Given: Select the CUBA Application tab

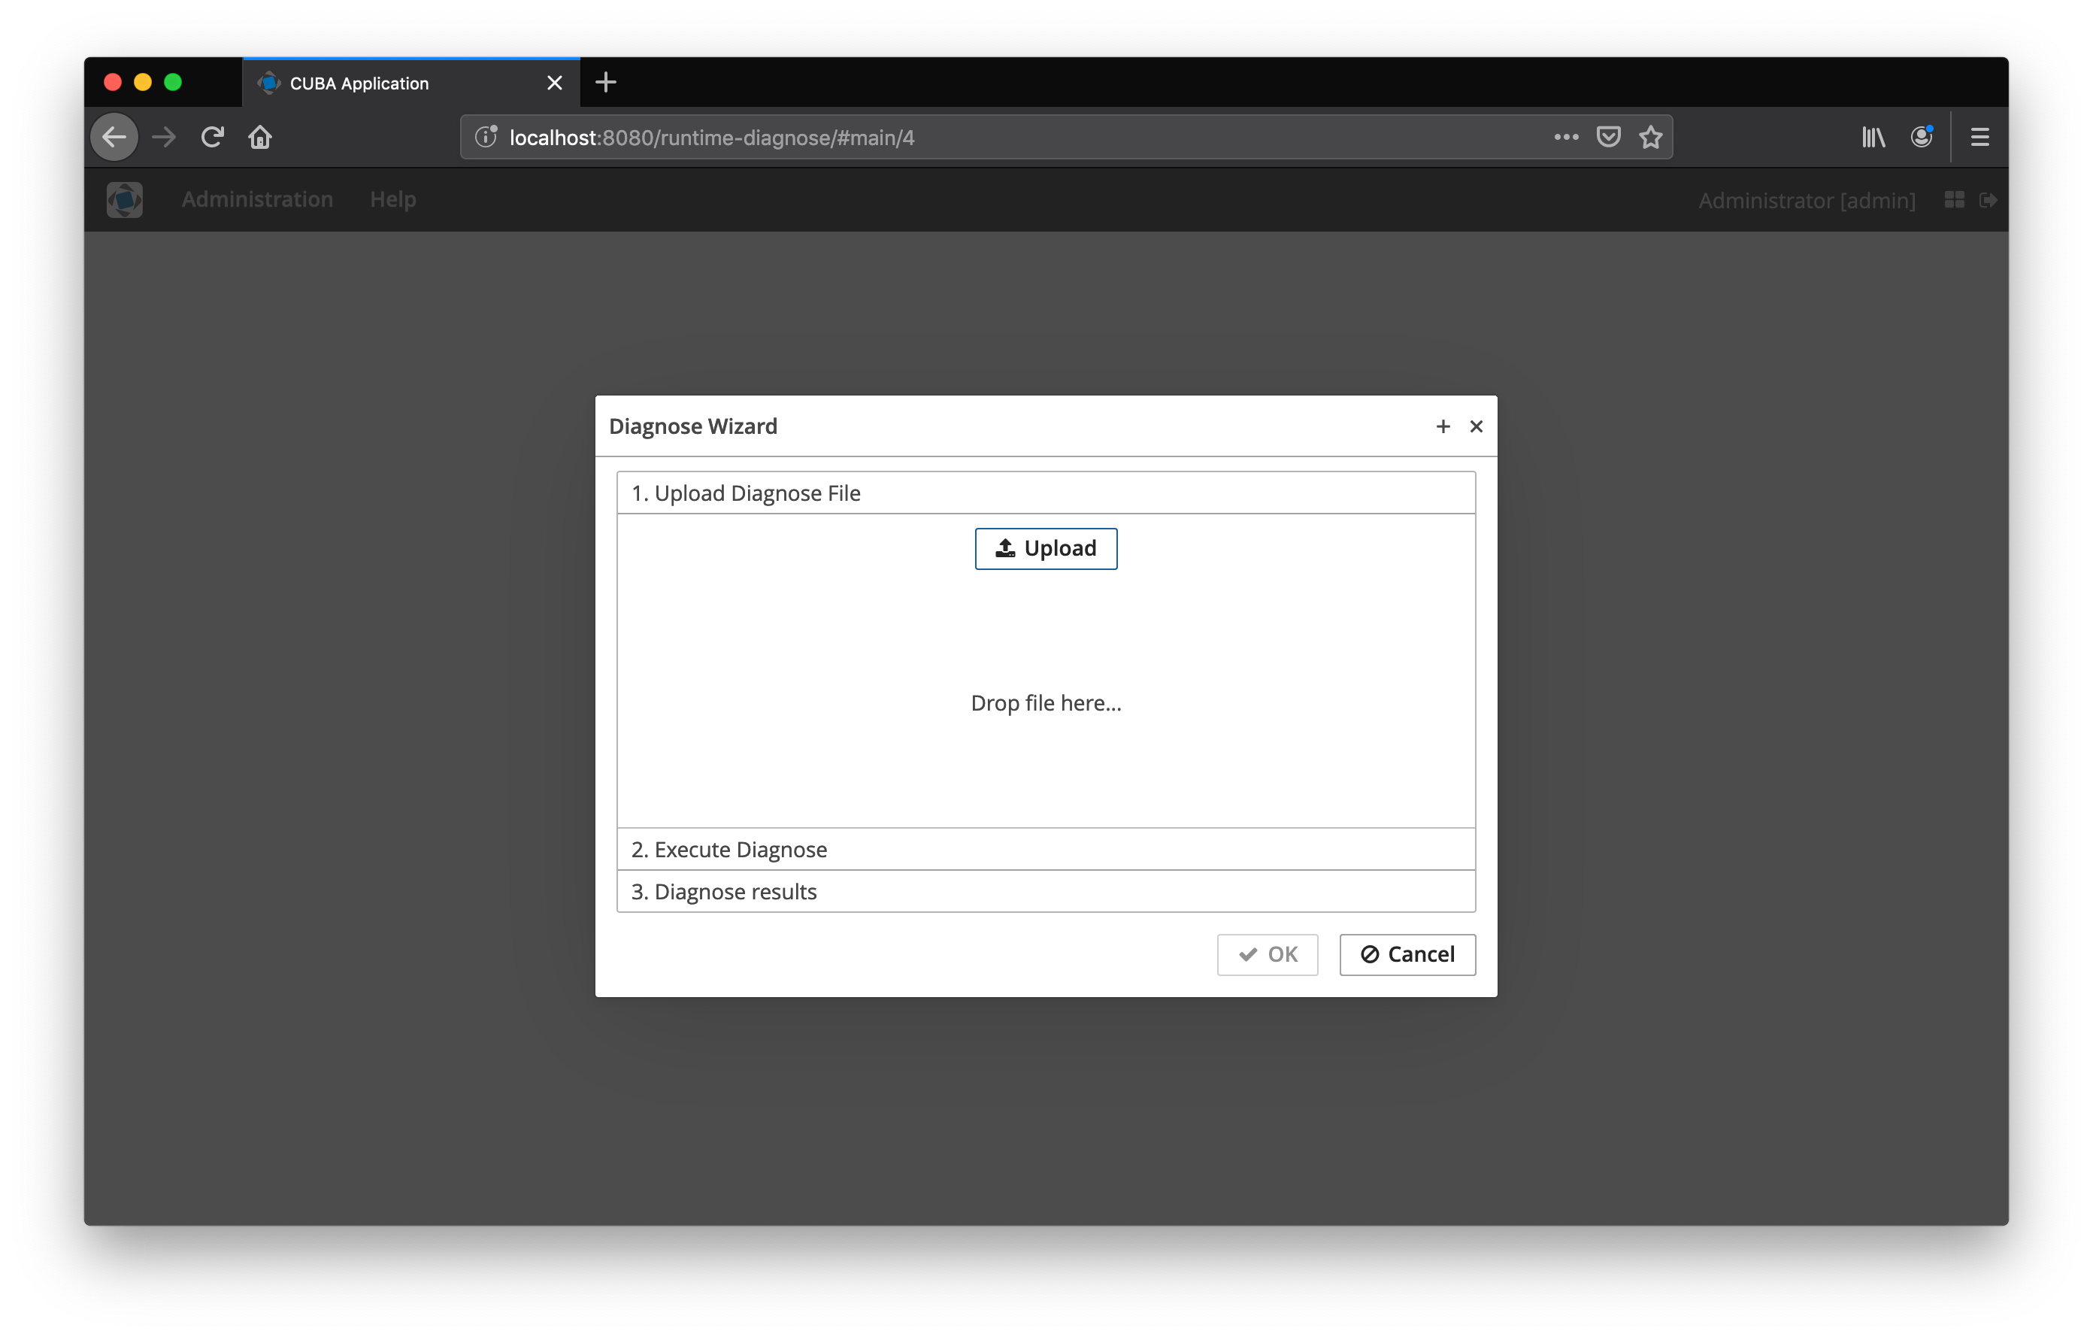Looking at the screenshot, I should coord(411,83).
